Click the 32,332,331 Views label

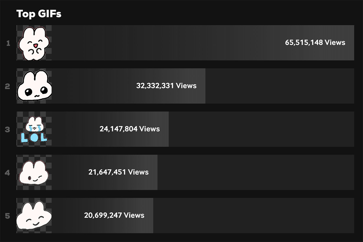click(166, 86)
